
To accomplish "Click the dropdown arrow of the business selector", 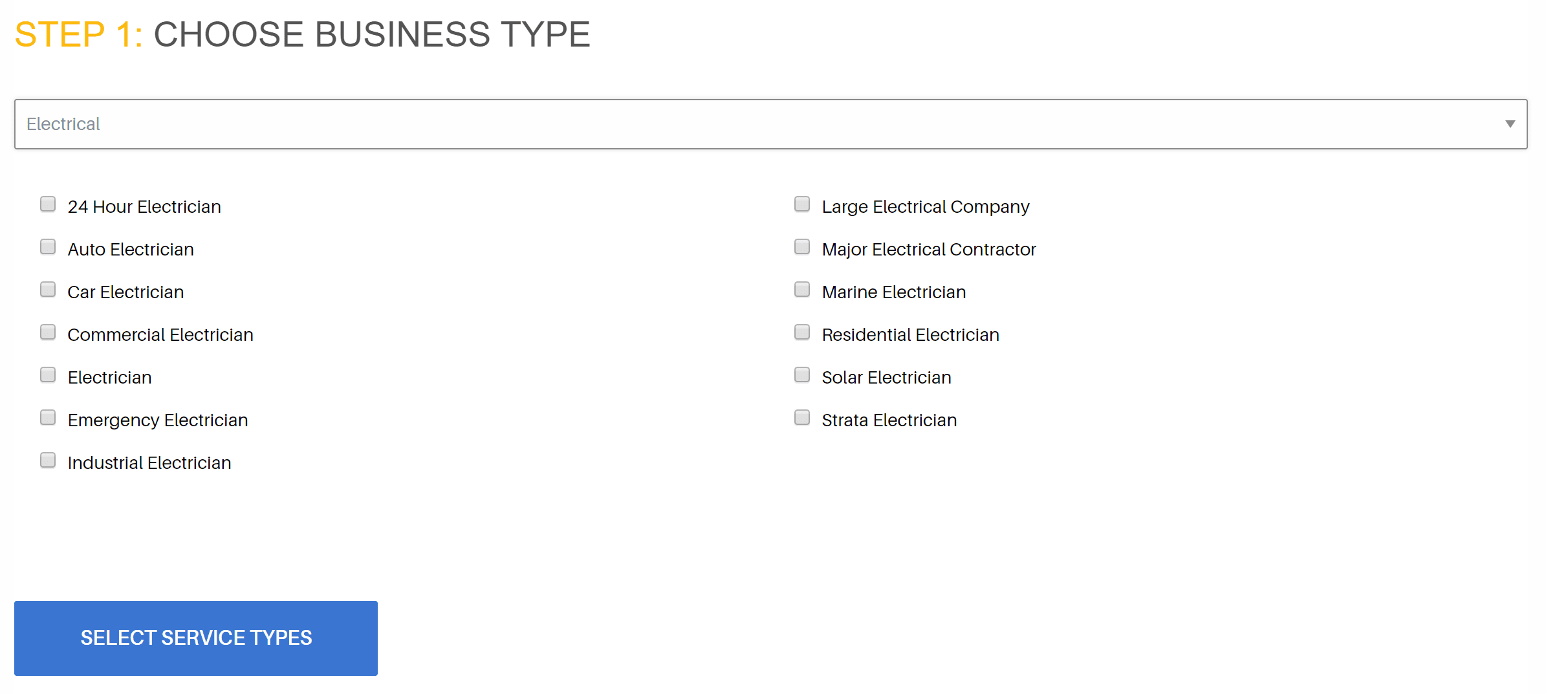I will tap(1510, 124).
